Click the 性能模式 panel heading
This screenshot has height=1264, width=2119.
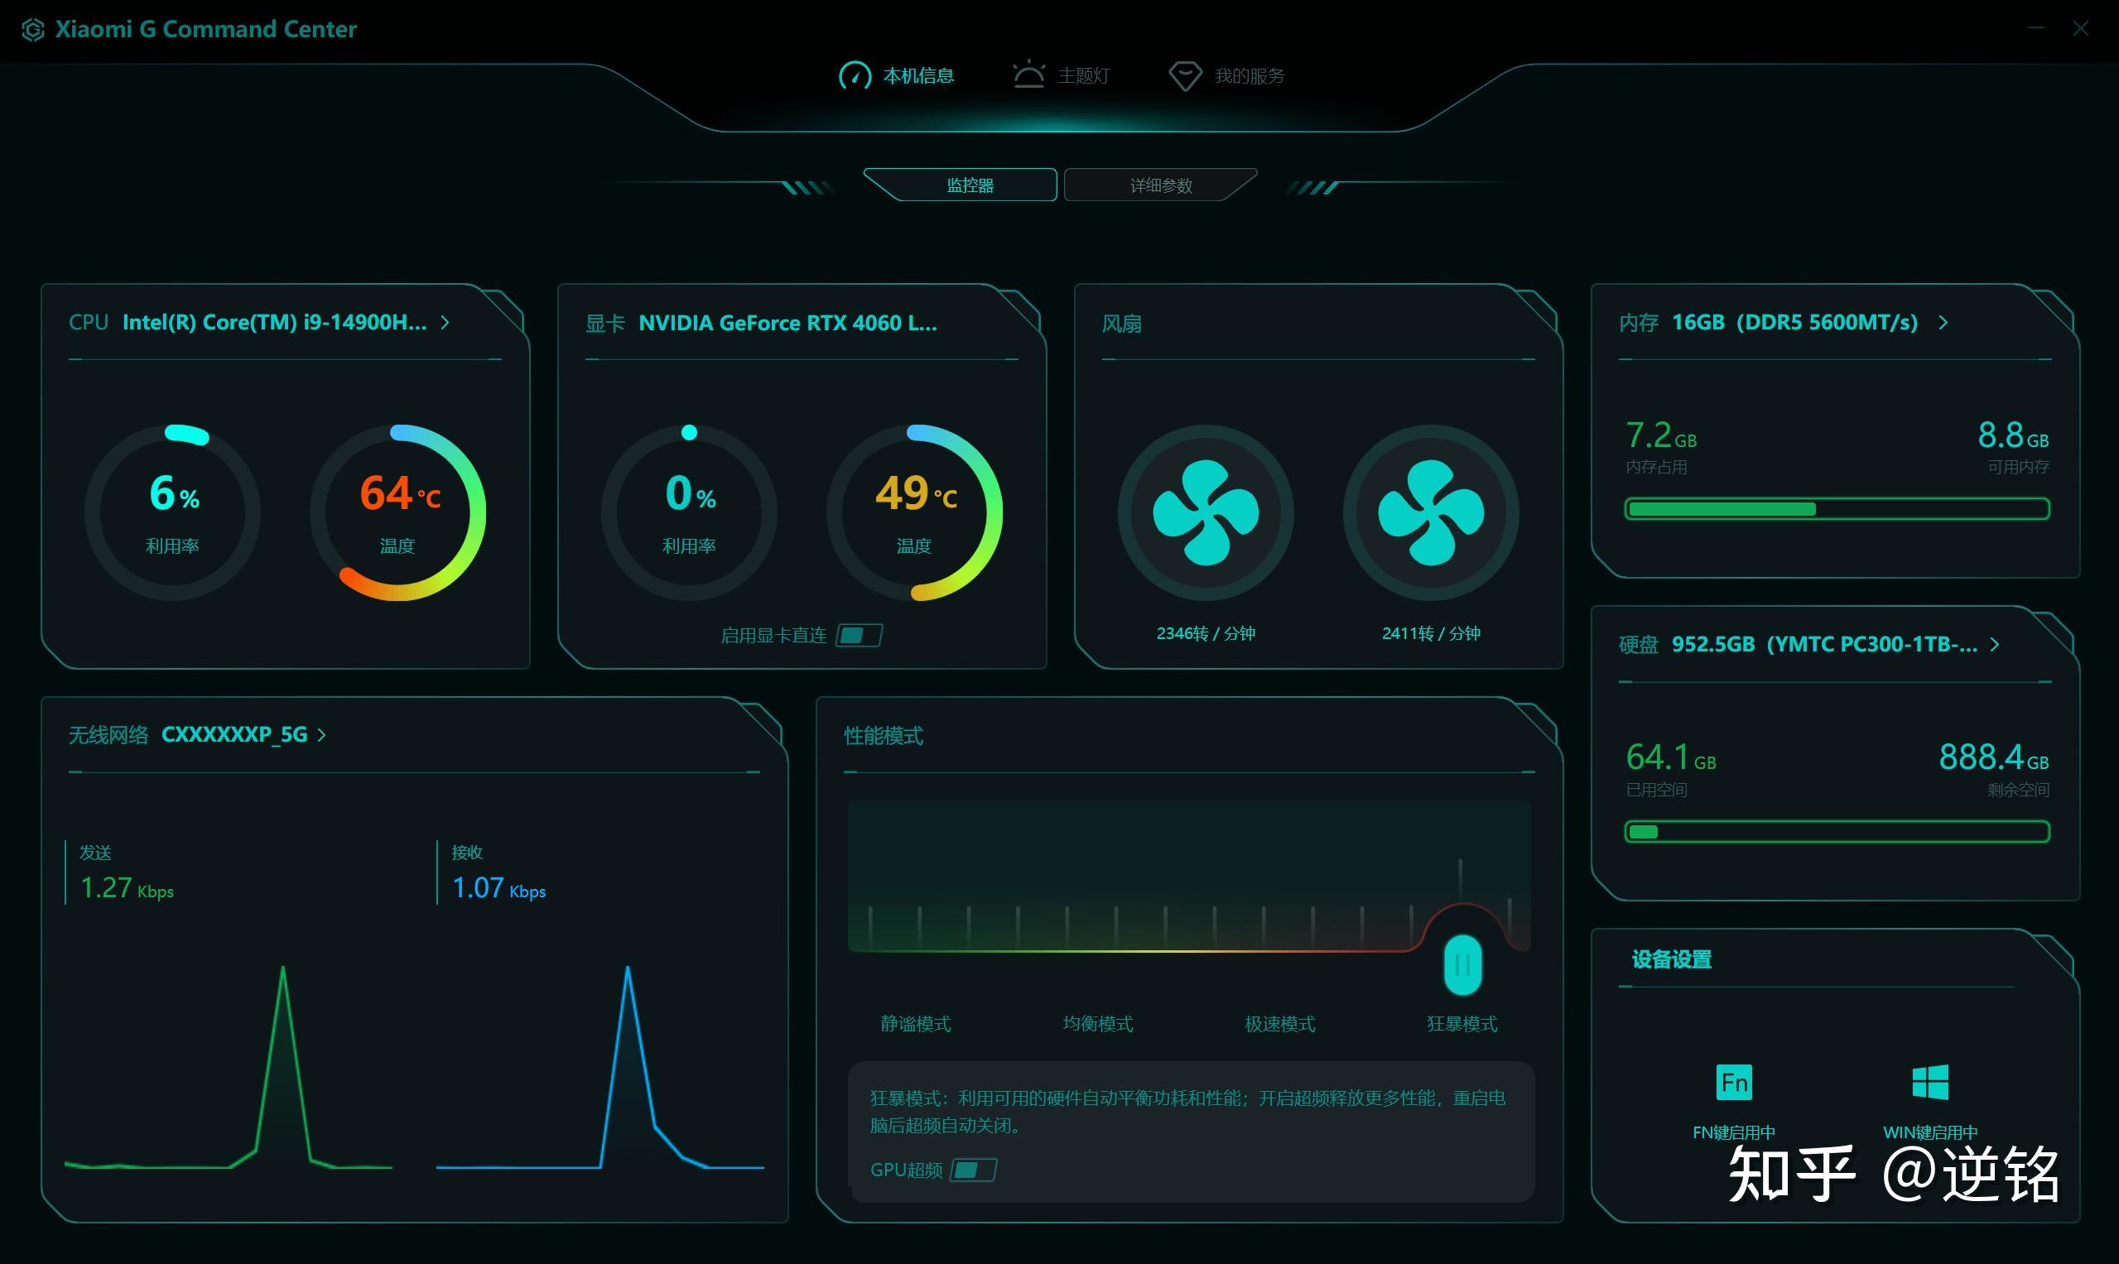(884, 736)
